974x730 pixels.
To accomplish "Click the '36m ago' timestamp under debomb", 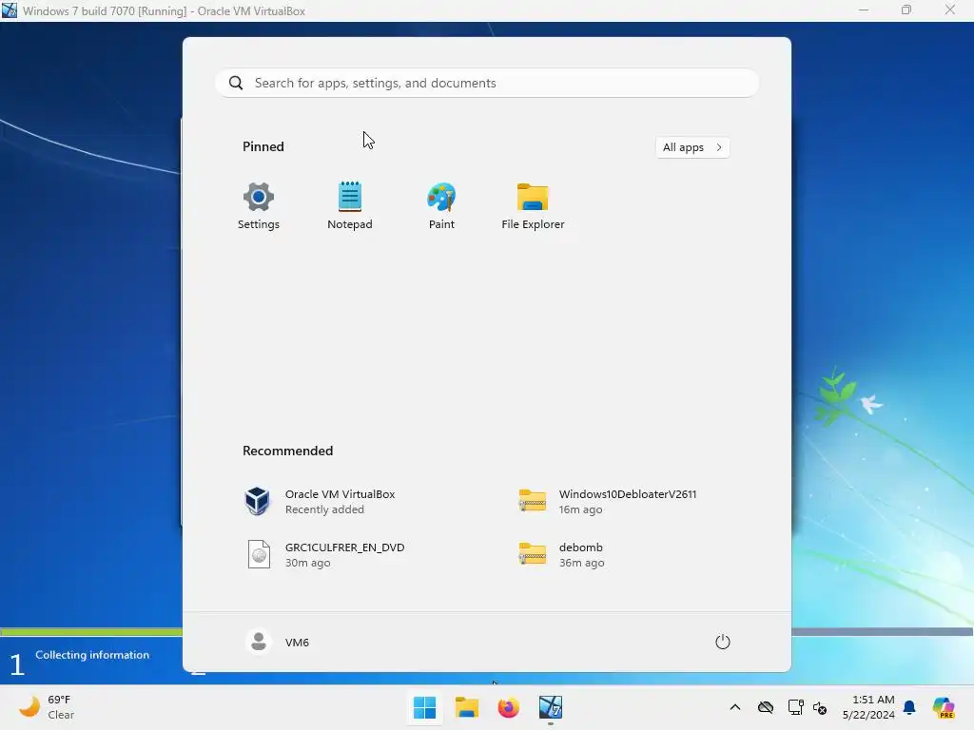I will [581, 563].
